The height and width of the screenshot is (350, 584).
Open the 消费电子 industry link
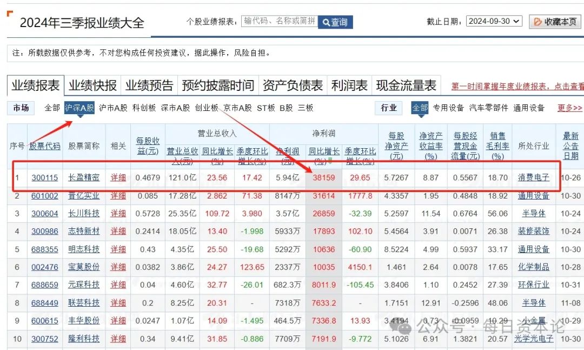point(534,178)
